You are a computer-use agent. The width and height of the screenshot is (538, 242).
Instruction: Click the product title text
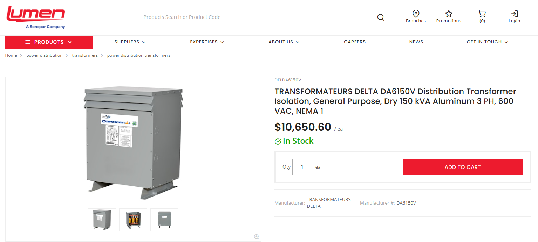(395, 101)
